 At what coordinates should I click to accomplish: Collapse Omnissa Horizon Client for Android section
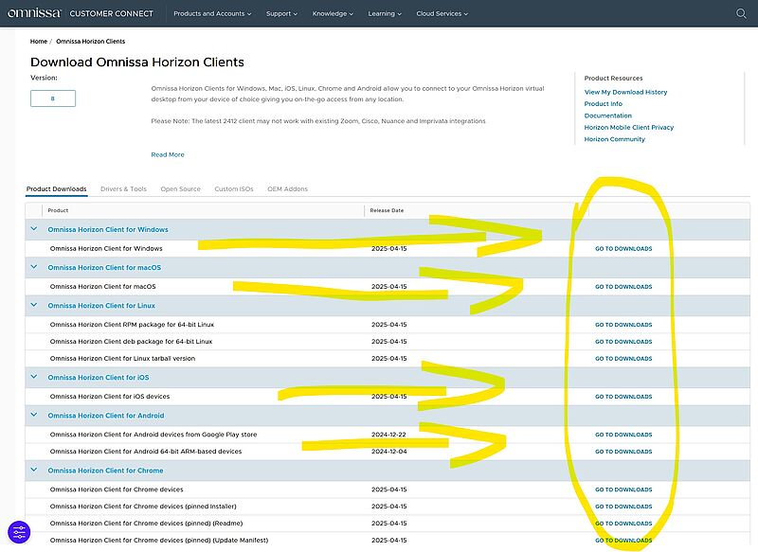[x=34, y=415]
